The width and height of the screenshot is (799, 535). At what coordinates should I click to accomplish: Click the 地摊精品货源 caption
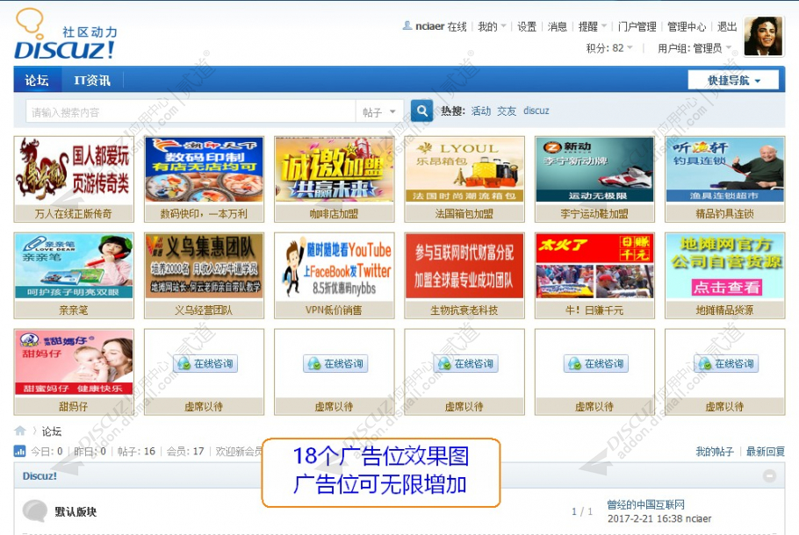(x=724, y=310)
